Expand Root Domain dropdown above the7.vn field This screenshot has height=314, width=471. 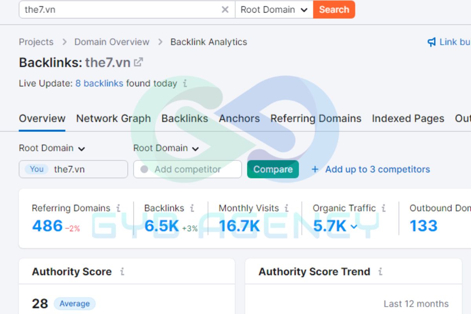(52, 148)
